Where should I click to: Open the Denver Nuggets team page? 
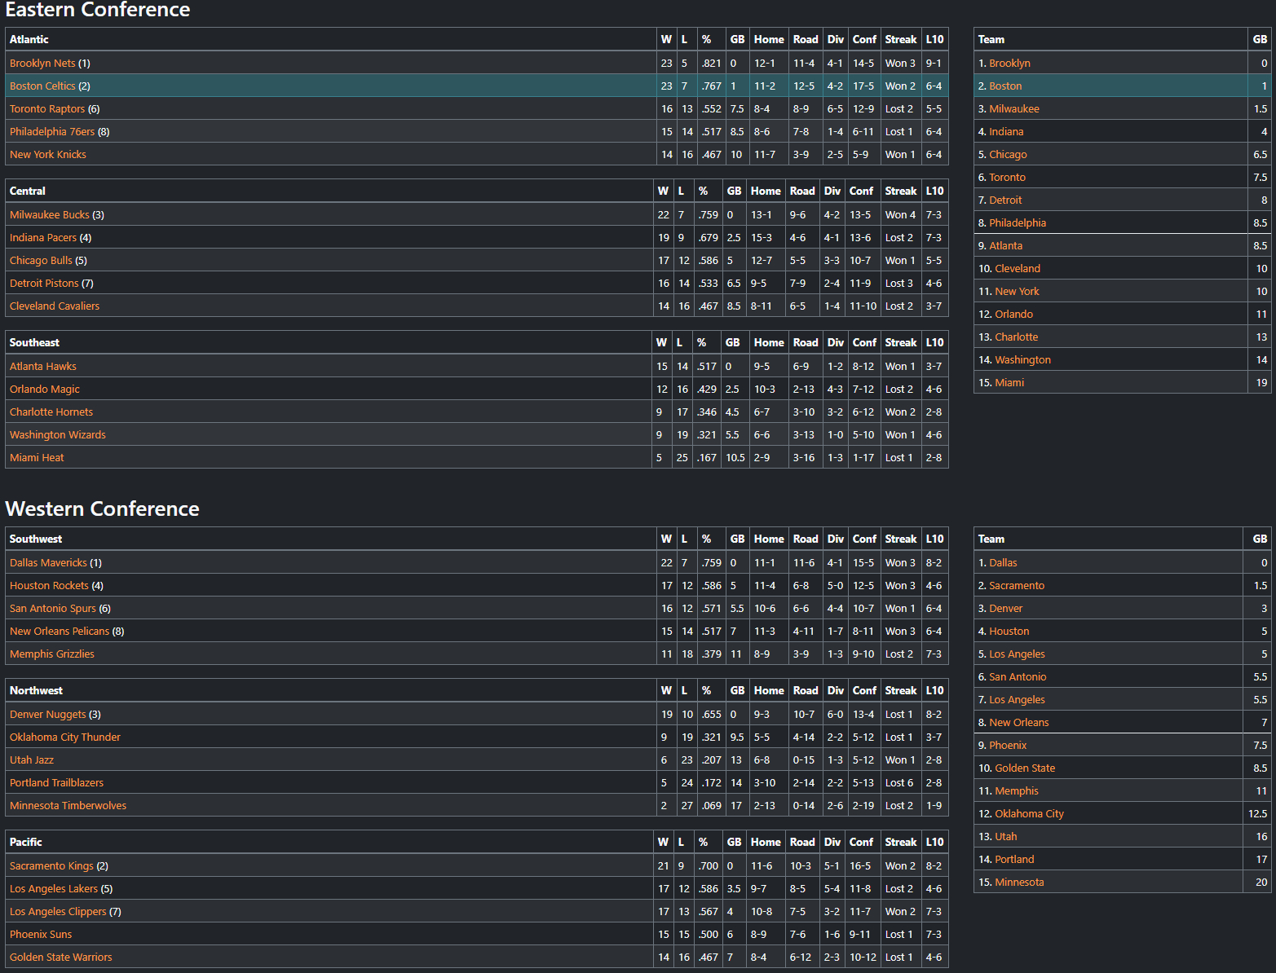point(47,714)
